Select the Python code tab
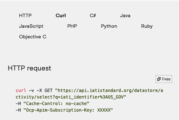 pos(109,26)
